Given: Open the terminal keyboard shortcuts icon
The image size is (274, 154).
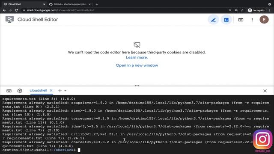Looking at the screenshot, I should [9, 91].
